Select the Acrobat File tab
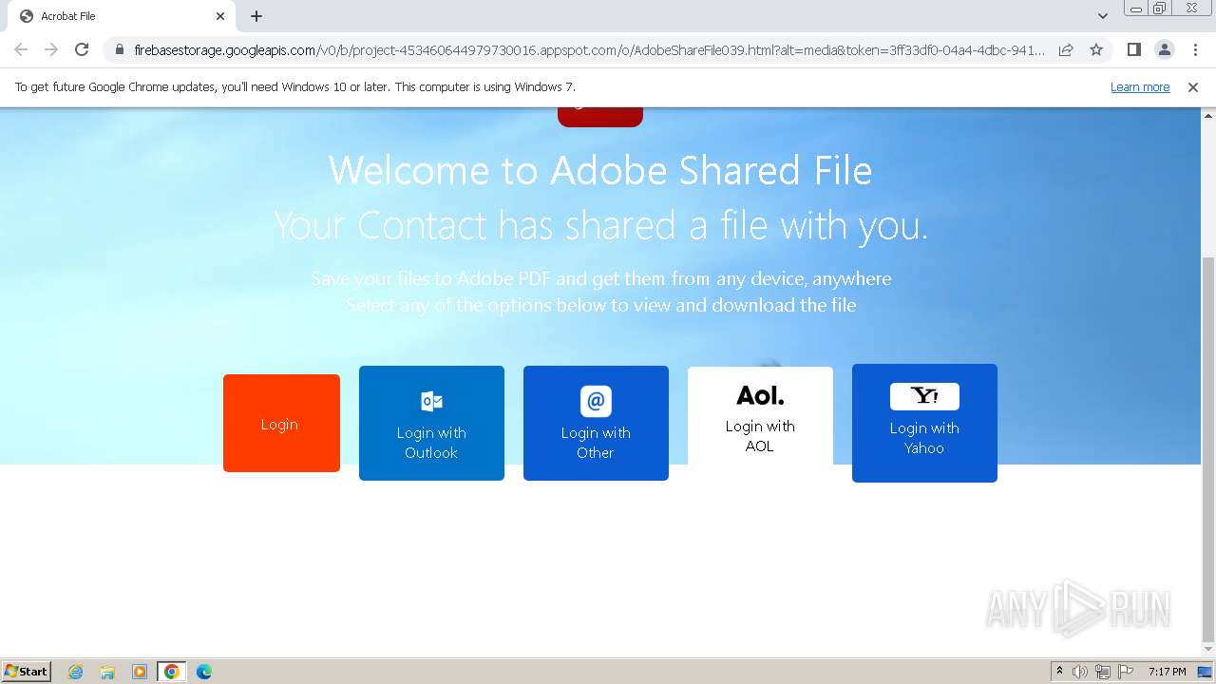 click(x=121, y=16)
